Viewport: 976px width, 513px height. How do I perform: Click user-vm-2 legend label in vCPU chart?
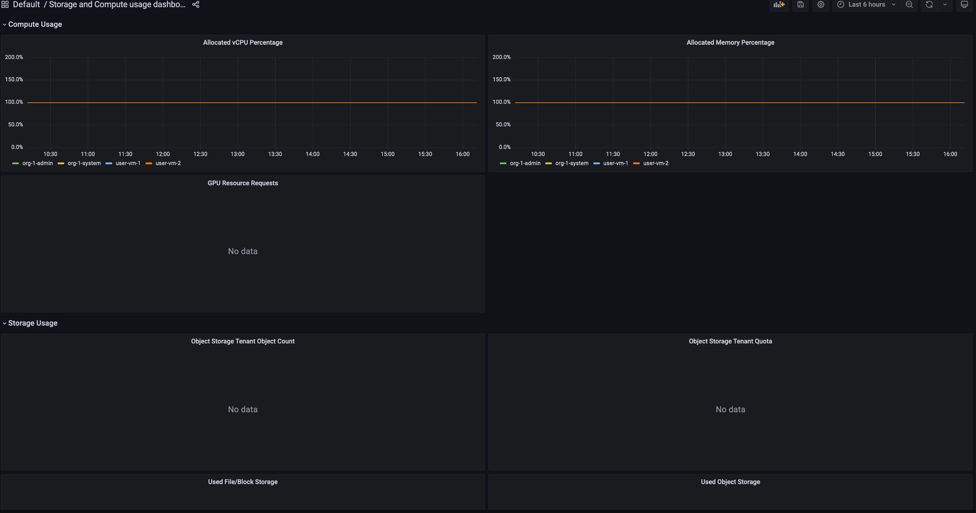click(168, 162)
